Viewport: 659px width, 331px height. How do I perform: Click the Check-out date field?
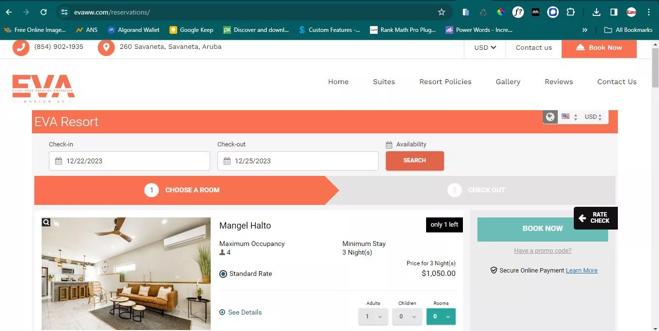pyautogui.click(x=298, y=161)
